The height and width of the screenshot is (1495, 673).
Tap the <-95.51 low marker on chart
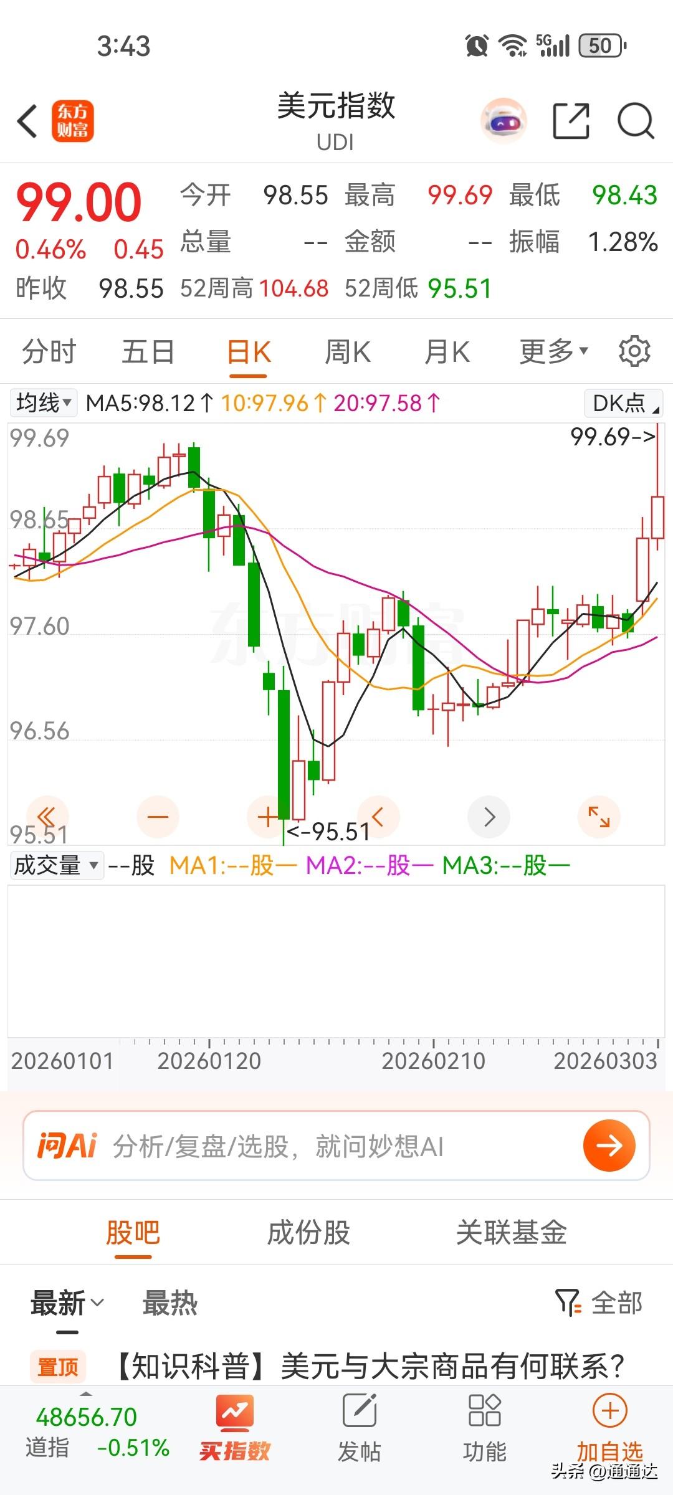(328, 831)
